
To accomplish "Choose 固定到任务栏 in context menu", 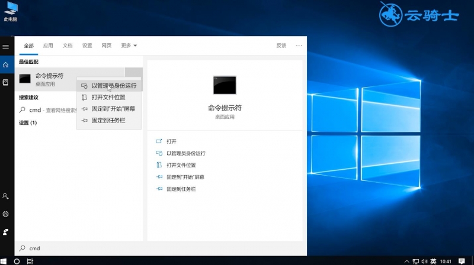I will pos(109,120).
